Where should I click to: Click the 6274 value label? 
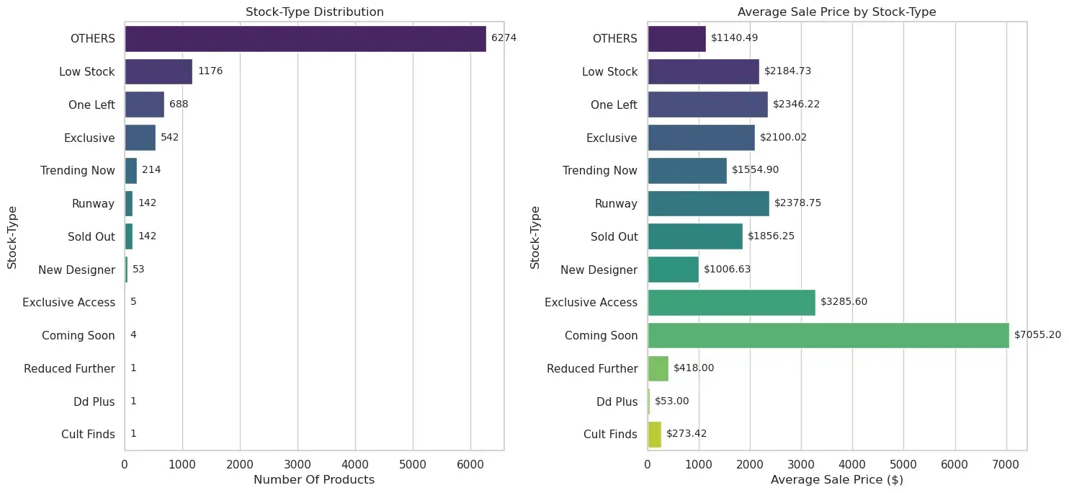coord(504,38)
